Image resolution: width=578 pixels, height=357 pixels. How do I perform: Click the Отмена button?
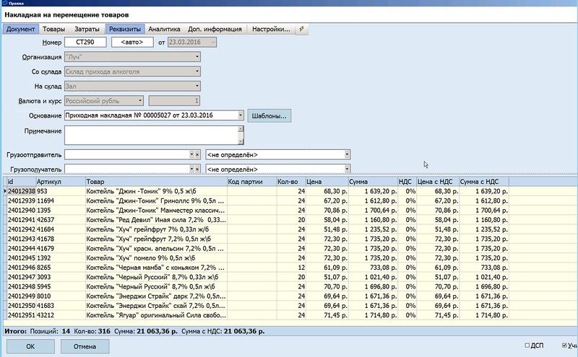[85, 346]
